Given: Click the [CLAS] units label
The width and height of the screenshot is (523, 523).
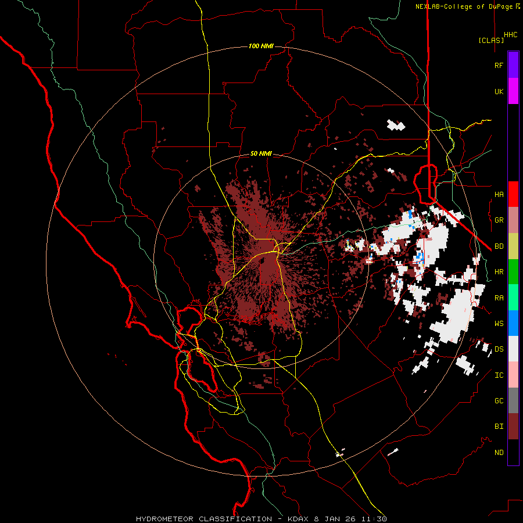Looking at the screenshot, I should [491, 40].
